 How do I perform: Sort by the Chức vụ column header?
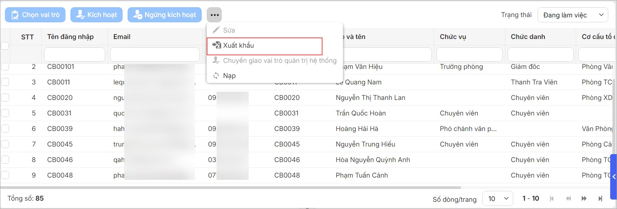coord(453,37)
